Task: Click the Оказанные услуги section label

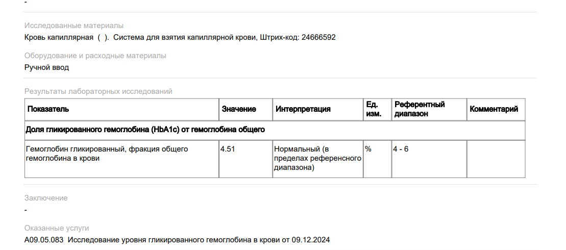Action: [x=57, y=229]
